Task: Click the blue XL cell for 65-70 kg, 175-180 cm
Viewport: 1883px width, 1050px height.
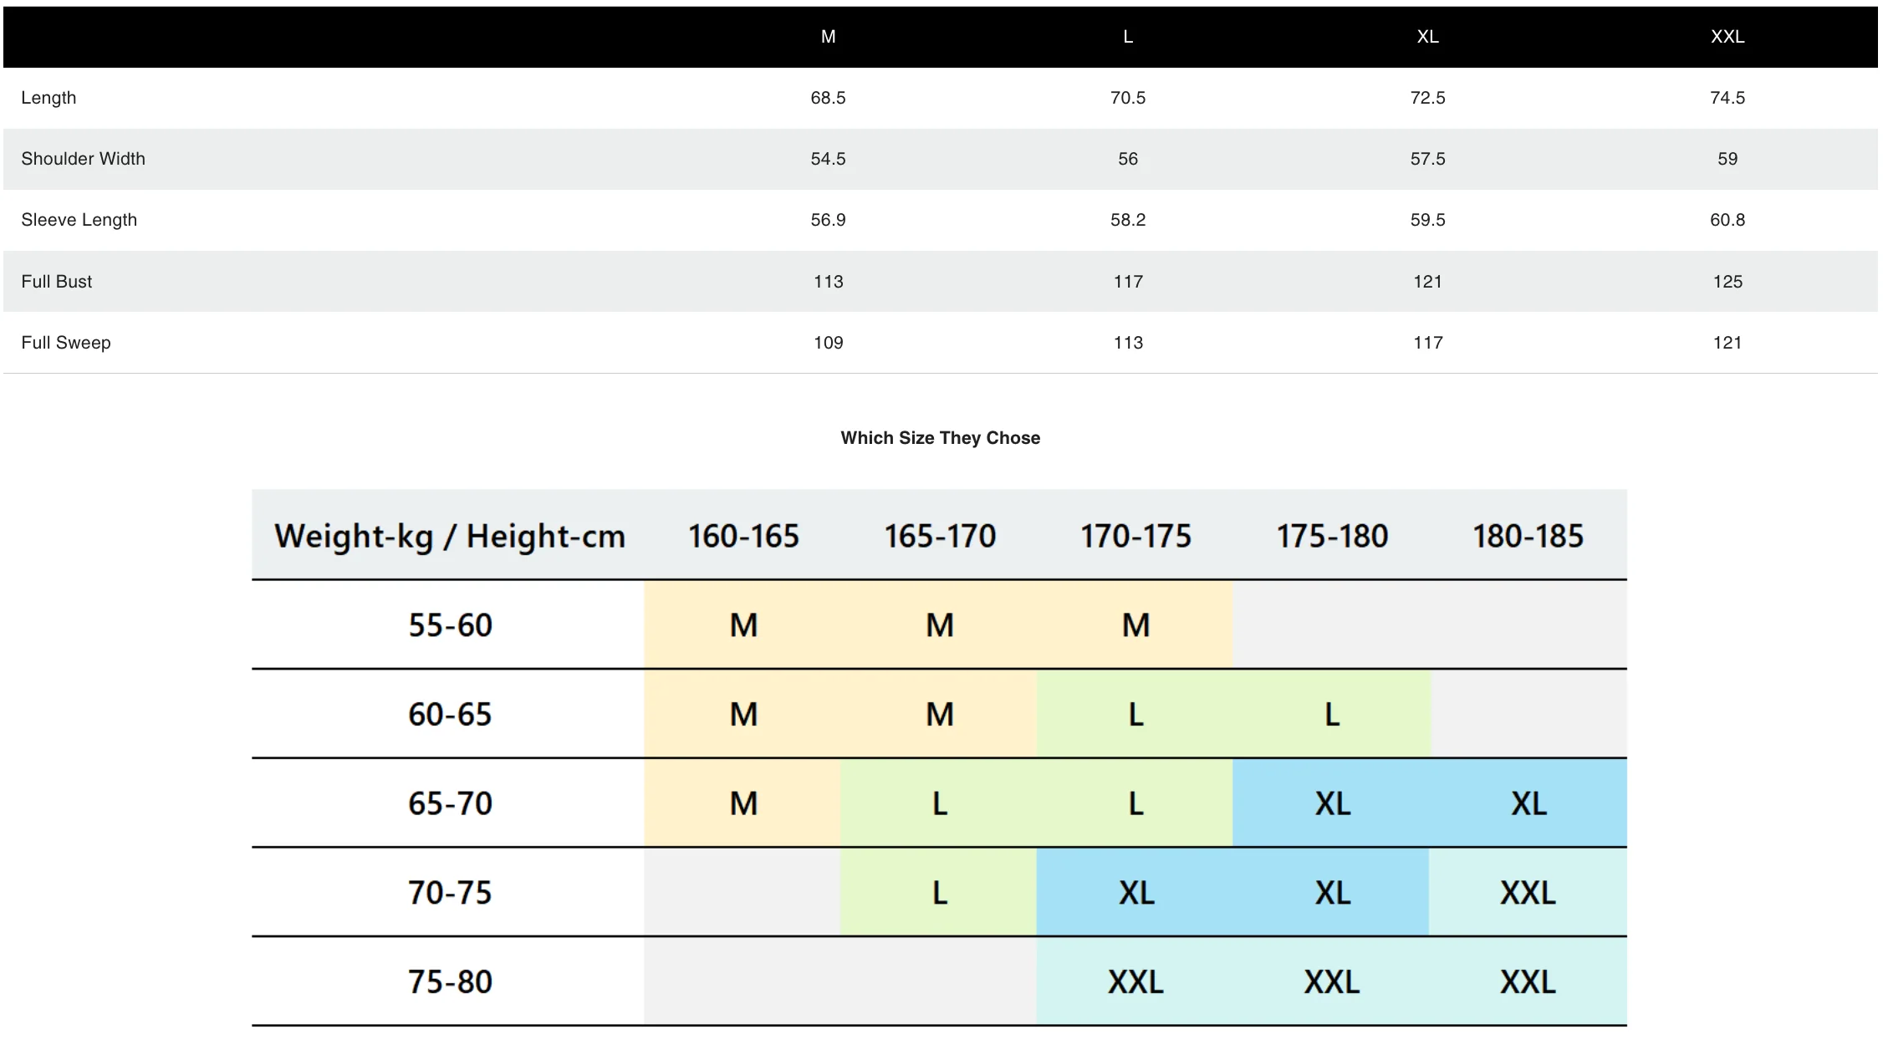Action: 1331,803
